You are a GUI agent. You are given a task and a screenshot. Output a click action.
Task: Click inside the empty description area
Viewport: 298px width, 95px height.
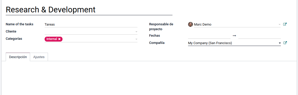click(149, 78)
